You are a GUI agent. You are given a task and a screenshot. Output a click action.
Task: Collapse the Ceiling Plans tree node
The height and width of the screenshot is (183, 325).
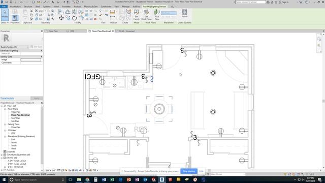tap(5, 124)
